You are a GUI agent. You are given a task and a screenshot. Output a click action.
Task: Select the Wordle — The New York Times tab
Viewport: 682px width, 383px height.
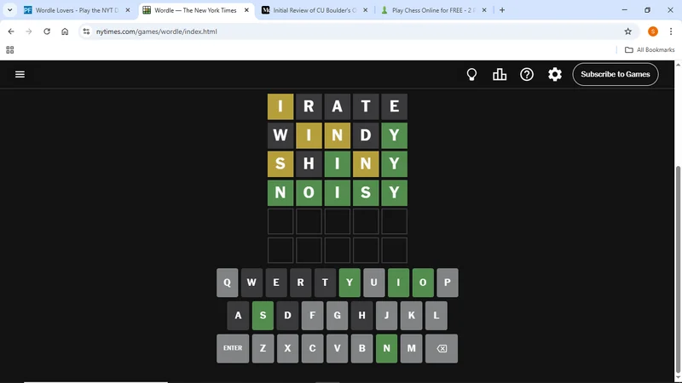(196, 10)
